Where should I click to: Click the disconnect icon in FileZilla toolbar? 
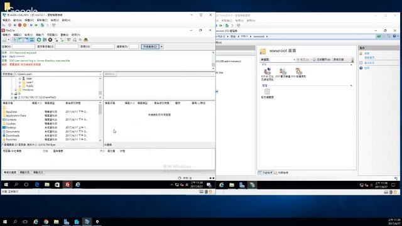(x=56, y=40)
